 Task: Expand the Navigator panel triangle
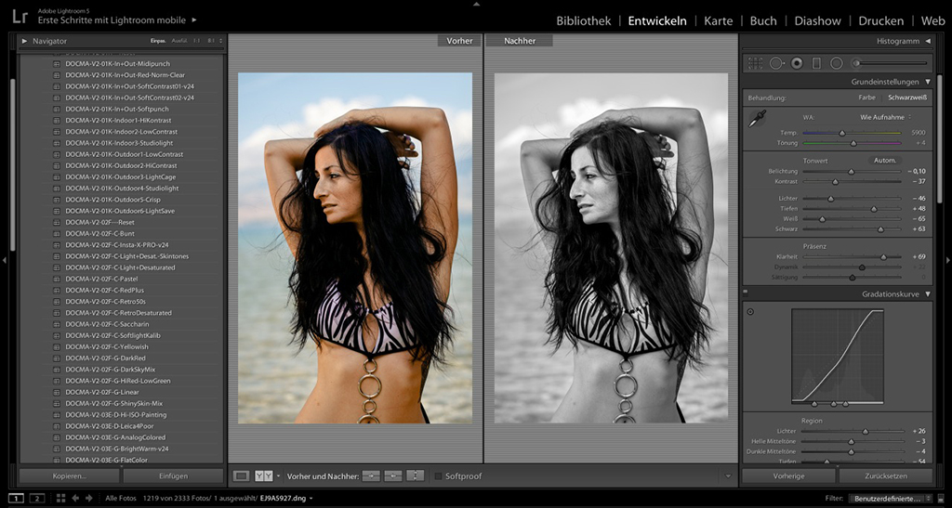click(x=25, y=41)
